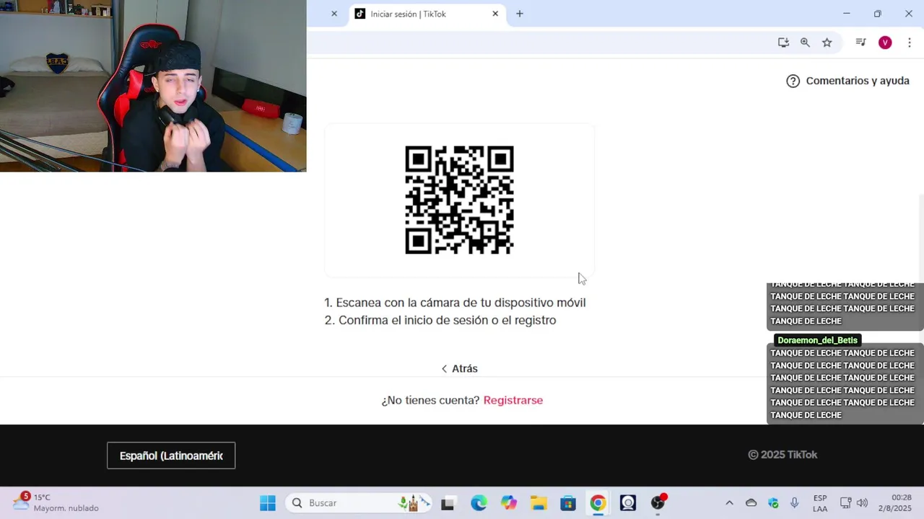Open the weather widget showing 15°C

tap(56, 502)
